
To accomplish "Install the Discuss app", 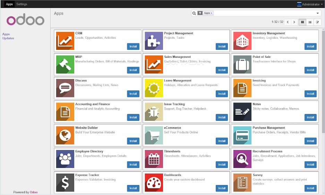I will 133,94.
